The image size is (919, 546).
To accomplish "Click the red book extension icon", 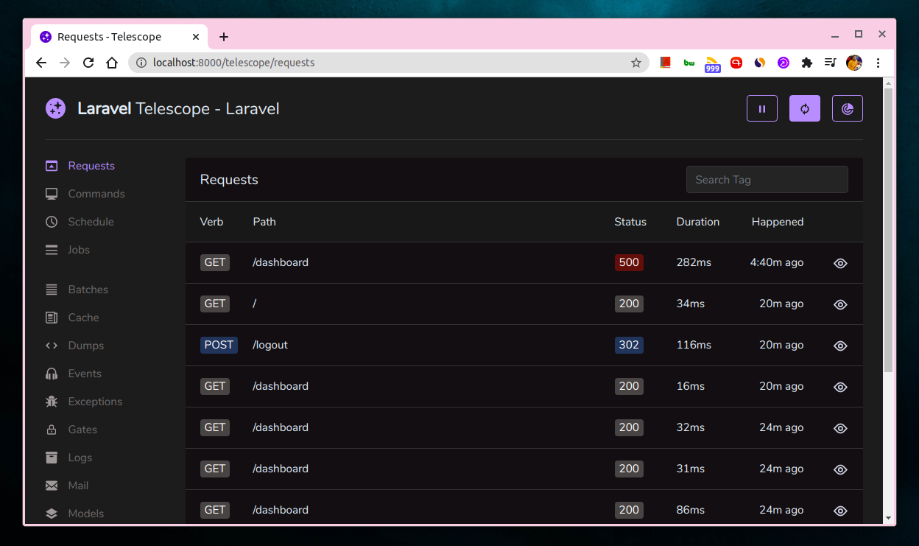I will click(666, 63).
